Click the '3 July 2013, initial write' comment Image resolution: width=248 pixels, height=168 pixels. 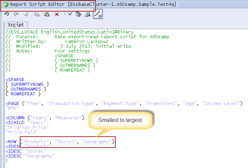(96, 46)
